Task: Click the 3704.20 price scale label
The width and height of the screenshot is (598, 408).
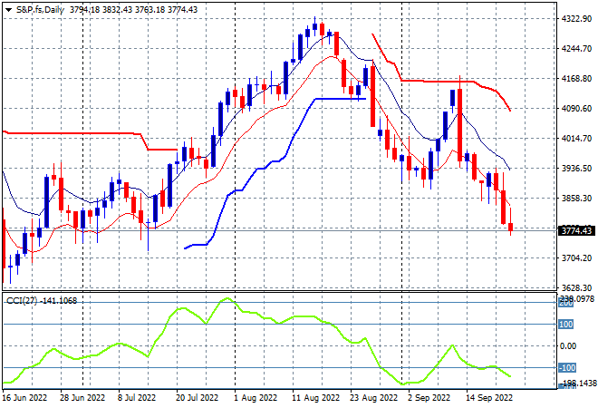Action: 576,258
